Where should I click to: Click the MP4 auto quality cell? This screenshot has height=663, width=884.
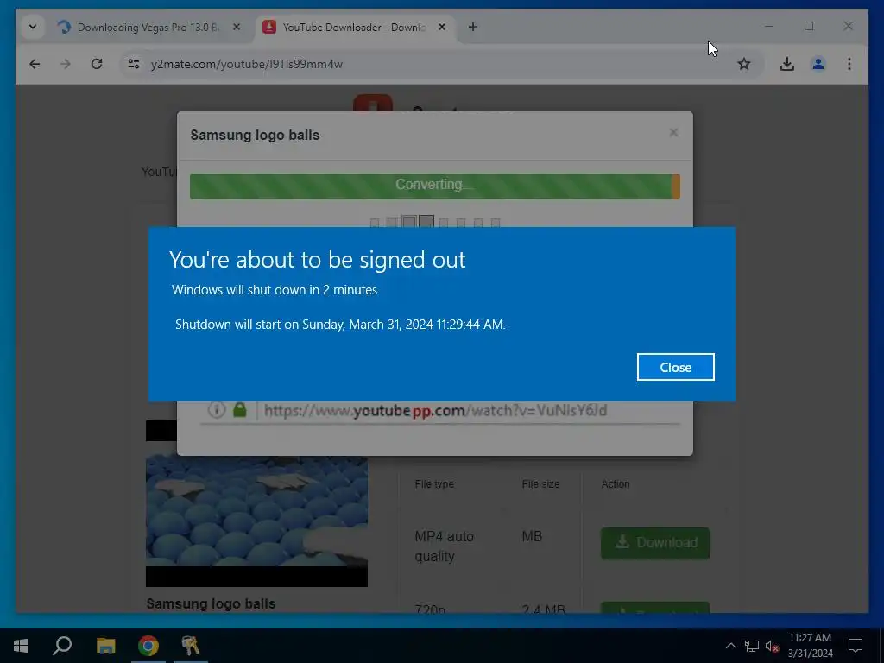click(x=445, y=546)
